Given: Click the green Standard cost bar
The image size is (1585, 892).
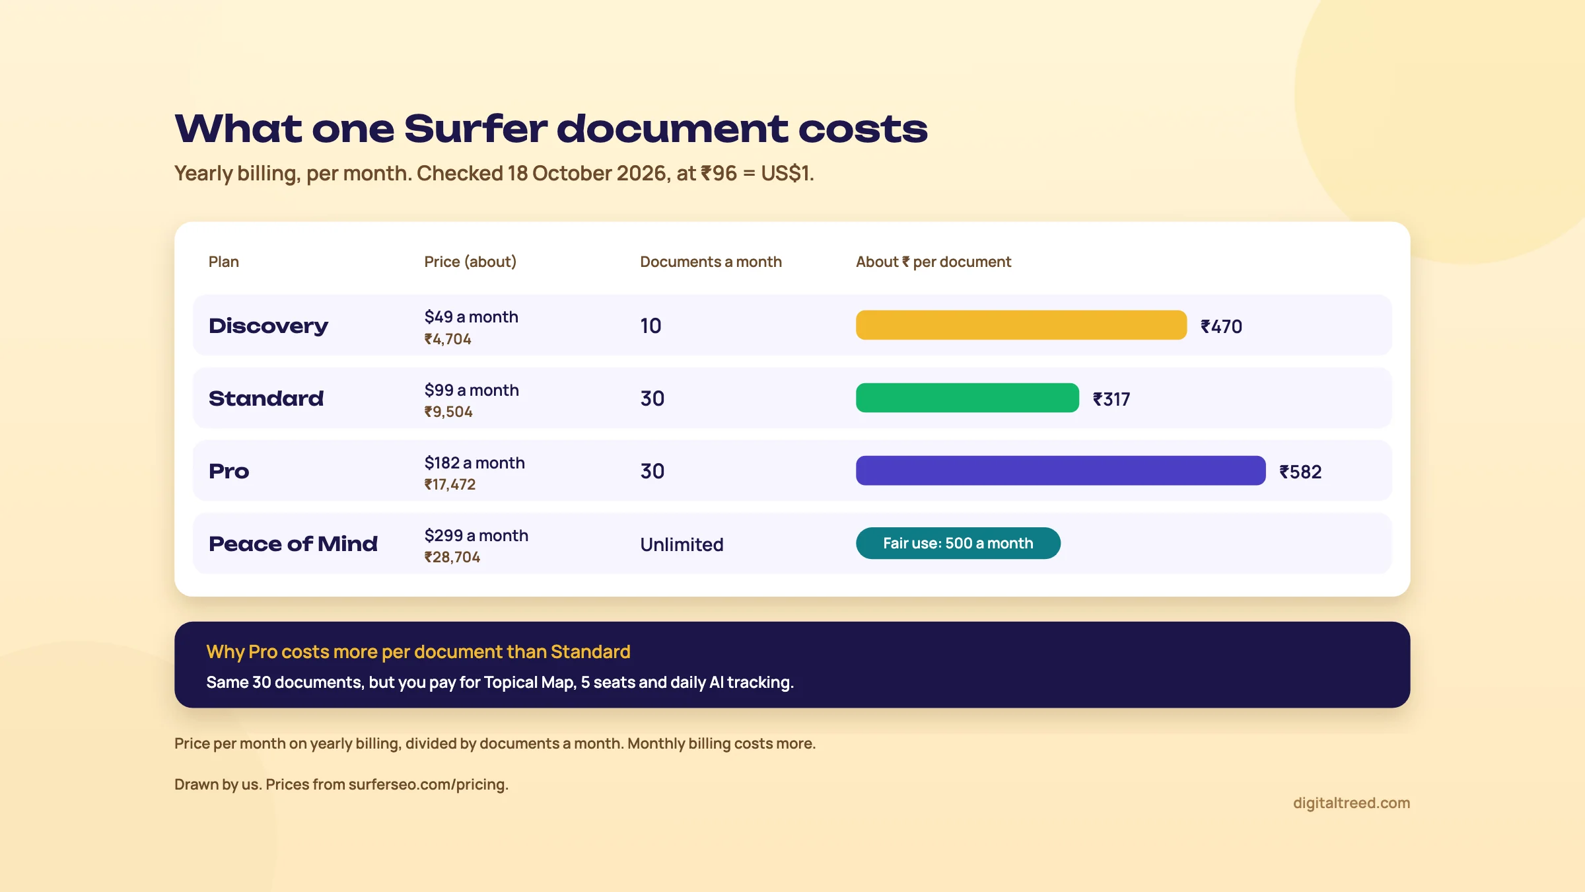Looking at the screenshot, I should 968,398.
